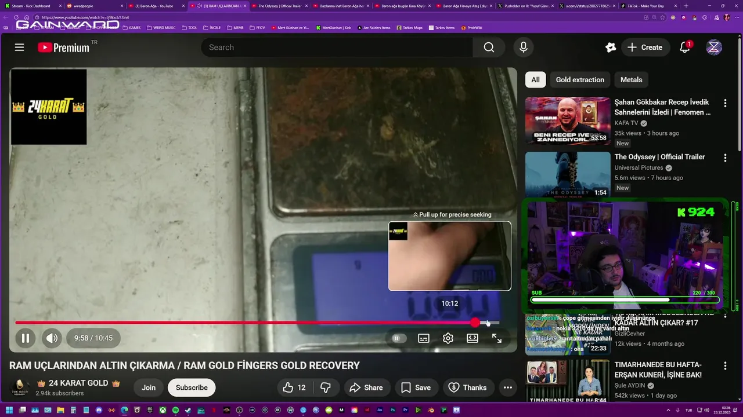This screenshot has width=743, height=417.
Task: Click the Şule AYDIN channel name
Action: [x=630, y=386]
